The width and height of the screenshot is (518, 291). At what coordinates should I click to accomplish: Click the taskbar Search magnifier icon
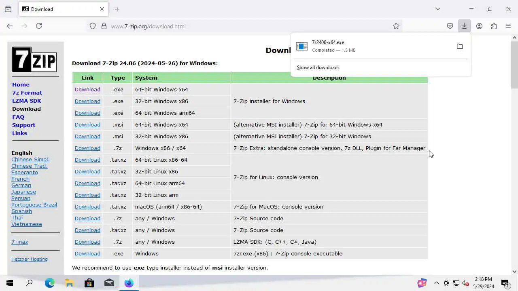pyautogui.click(x=29, y=283)
